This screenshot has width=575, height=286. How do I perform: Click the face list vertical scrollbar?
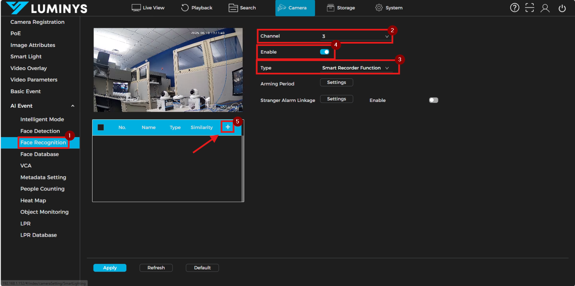[x=243, y=168]
